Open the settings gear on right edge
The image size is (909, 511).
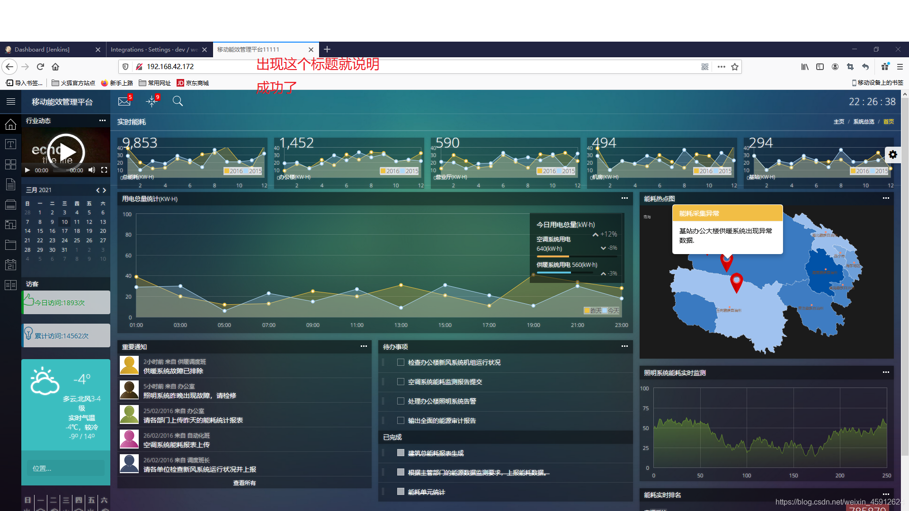click(893, 154)
